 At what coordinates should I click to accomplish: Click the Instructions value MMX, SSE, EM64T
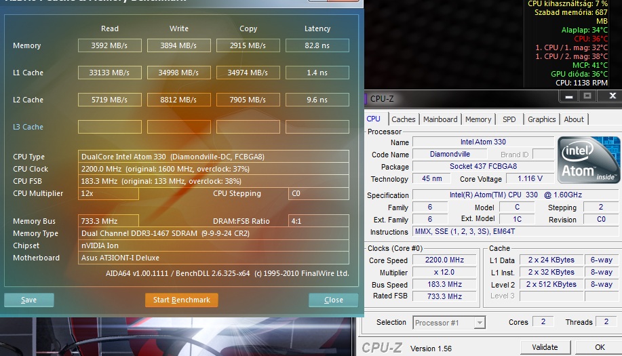(x=516, y=231)
